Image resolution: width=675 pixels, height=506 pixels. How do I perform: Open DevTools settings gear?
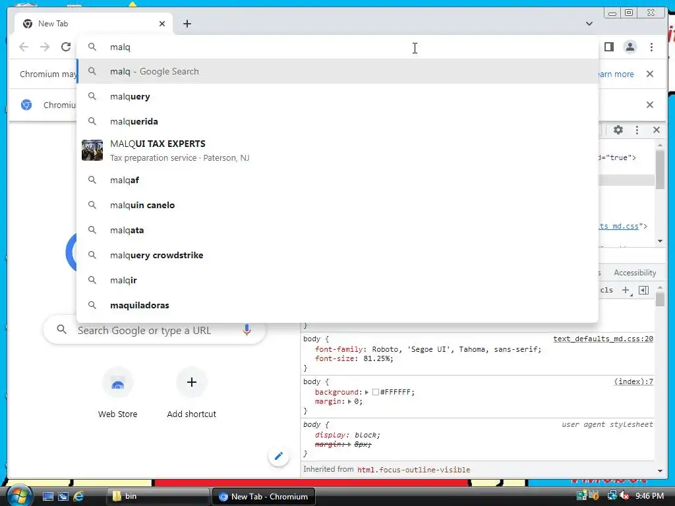[x=618, y=130]
